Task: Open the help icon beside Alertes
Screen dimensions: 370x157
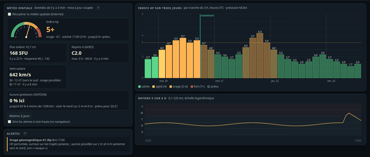Action: pos(25,134)
